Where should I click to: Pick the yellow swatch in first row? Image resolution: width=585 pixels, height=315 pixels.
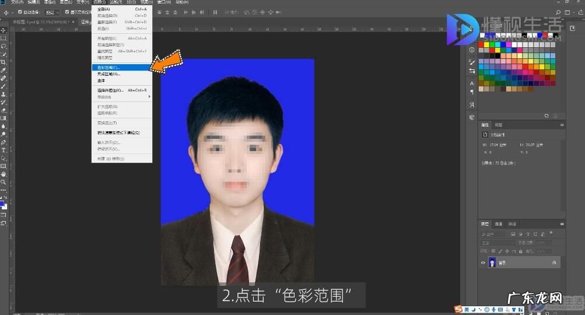(487, 45)
